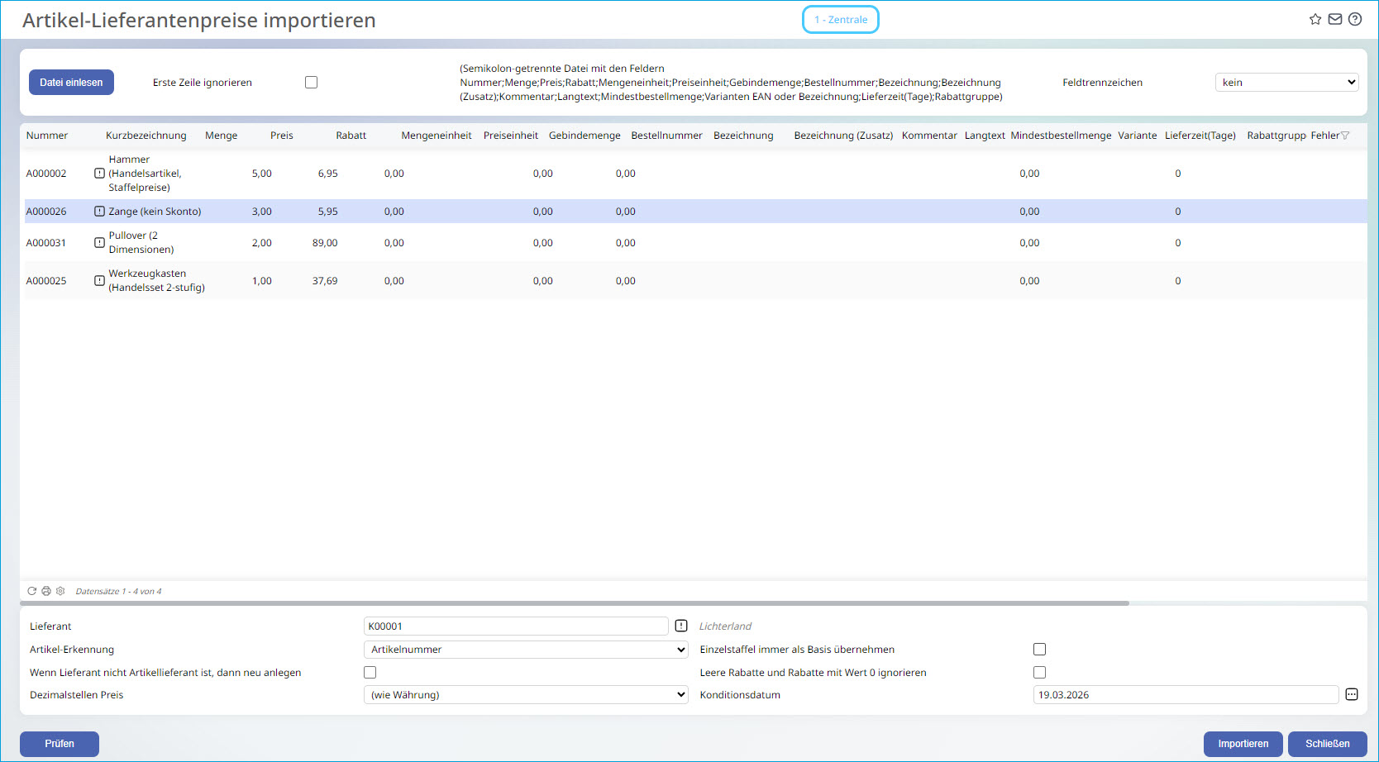The width and height of the screenshot is (1379, 762).
Task: Expand the Artikel-Erkennung dropdown
Action: [525, 650]
